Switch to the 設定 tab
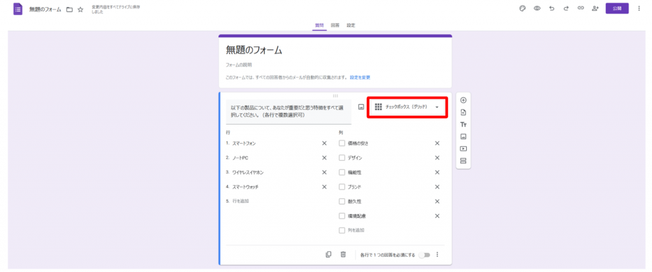The image size is (652, 272). pos(351,25)
